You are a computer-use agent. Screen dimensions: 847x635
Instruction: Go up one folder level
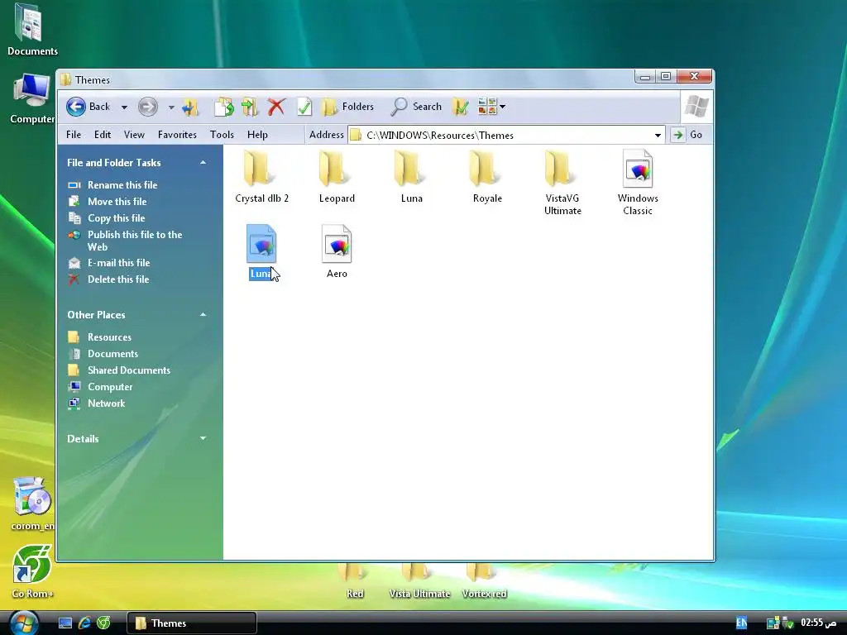[x=190, y=107]
